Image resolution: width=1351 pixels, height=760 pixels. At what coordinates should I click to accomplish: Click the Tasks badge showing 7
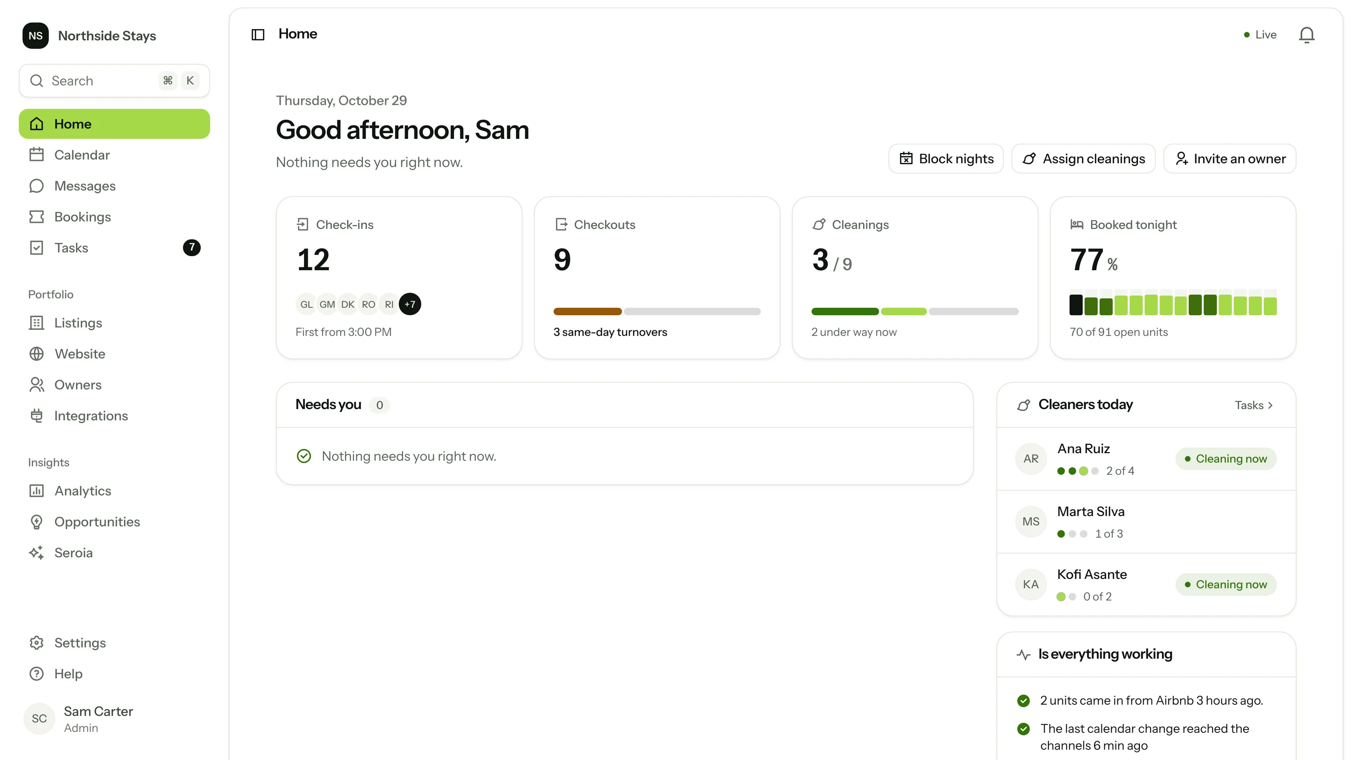coord(191,248)
